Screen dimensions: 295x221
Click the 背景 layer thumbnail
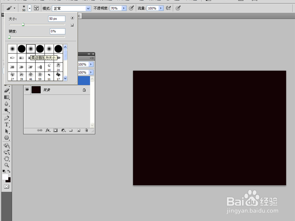pyautogui.click(x=36, y=90)
